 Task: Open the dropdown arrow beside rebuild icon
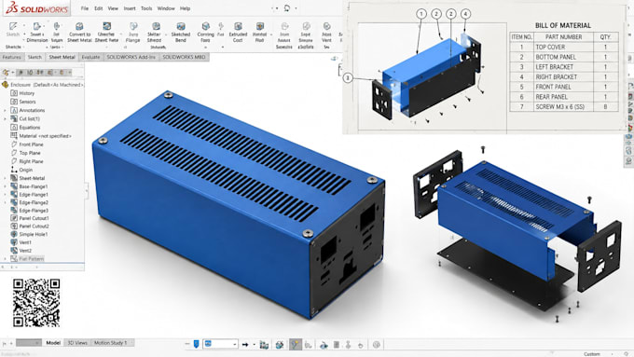click(296, 8)
